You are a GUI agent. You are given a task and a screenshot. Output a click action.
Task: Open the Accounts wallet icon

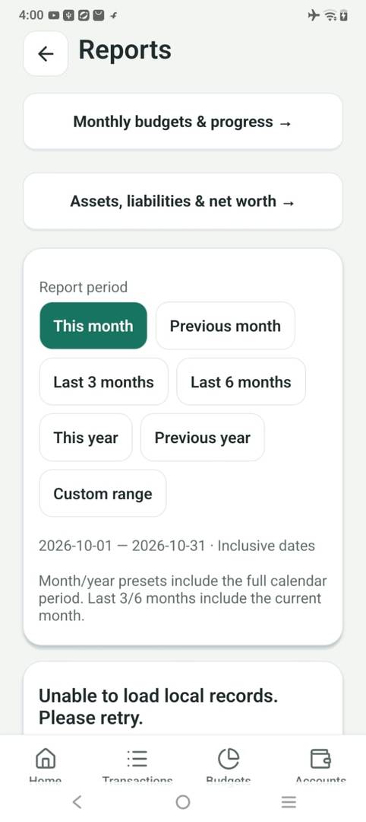coord(320,758)
